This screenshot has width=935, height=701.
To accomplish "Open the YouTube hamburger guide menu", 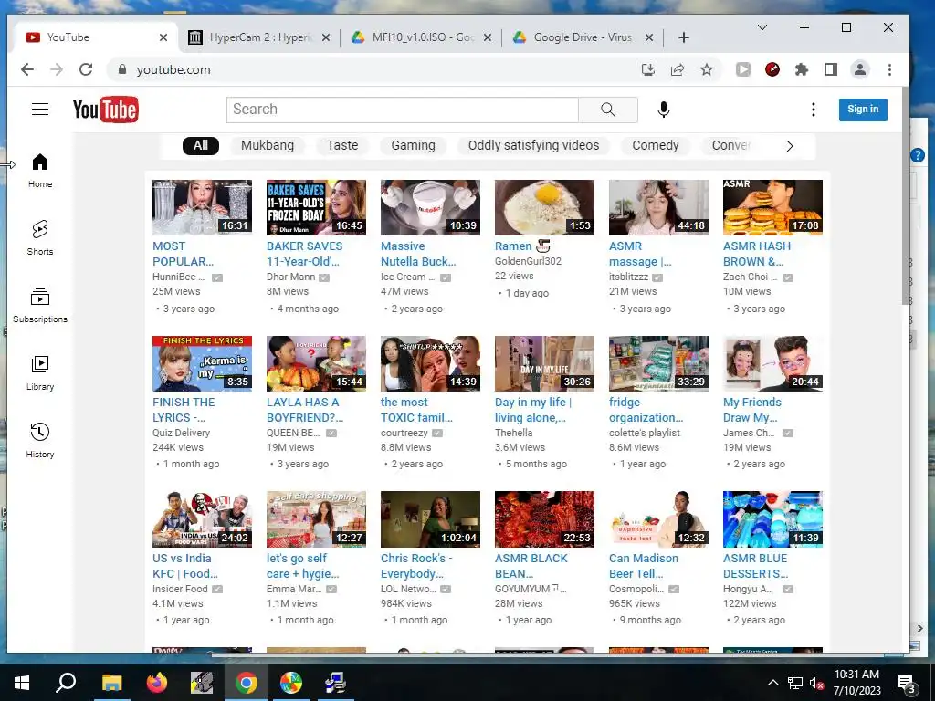I will click(40, 110).
